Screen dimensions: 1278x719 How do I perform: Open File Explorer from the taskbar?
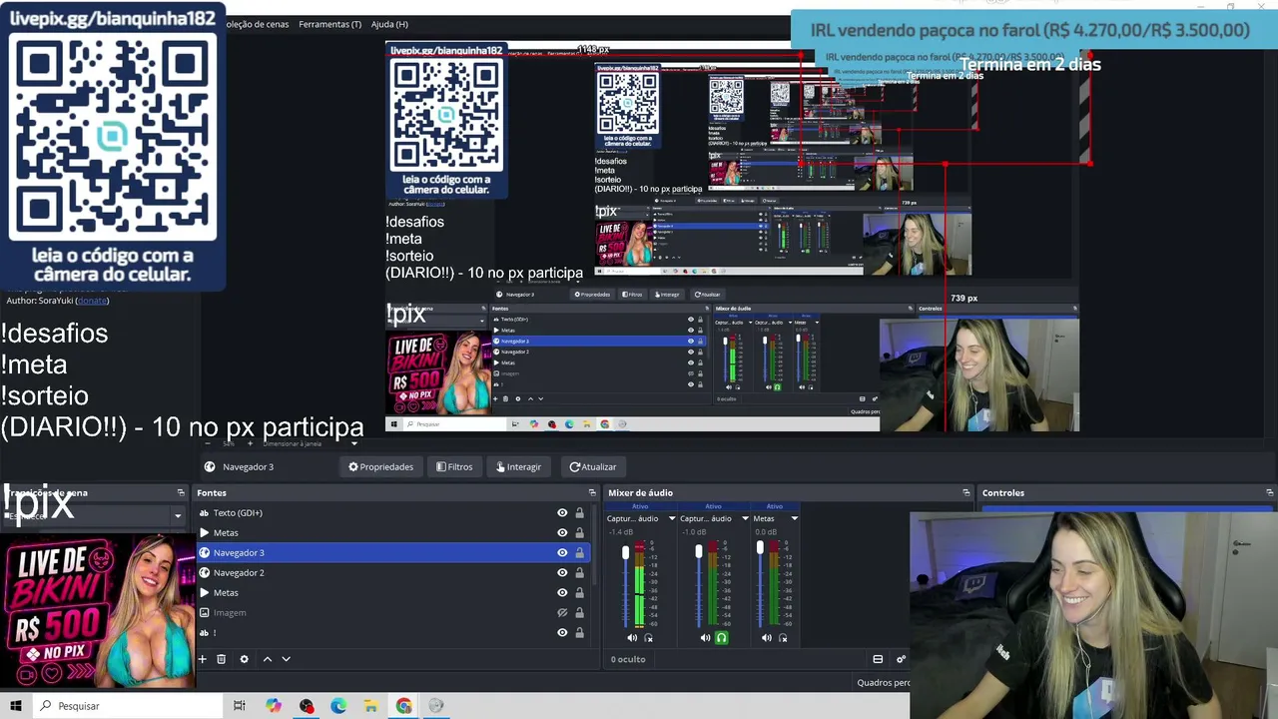pos(370,706)
